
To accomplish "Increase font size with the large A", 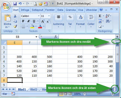I will click(x=43, y=21).
